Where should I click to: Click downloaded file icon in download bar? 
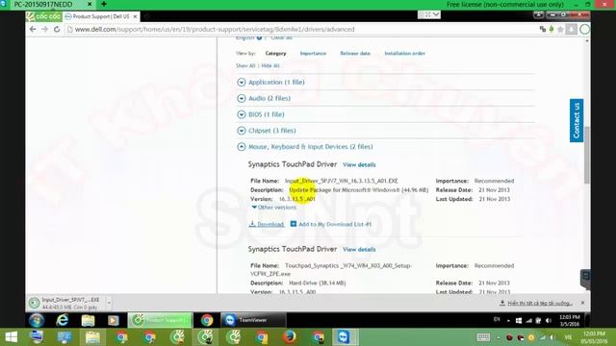click(x=35, y=303)
